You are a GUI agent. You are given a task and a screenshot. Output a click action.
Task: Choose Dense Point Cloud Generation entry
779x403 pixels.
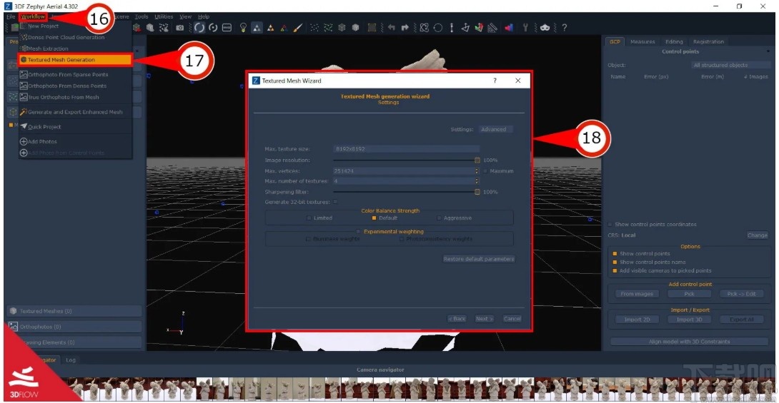tap(76, 37)
